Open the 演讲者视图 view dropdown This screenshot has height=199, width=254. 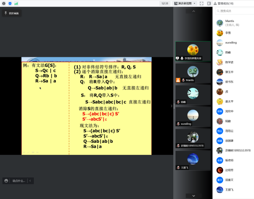185,3
